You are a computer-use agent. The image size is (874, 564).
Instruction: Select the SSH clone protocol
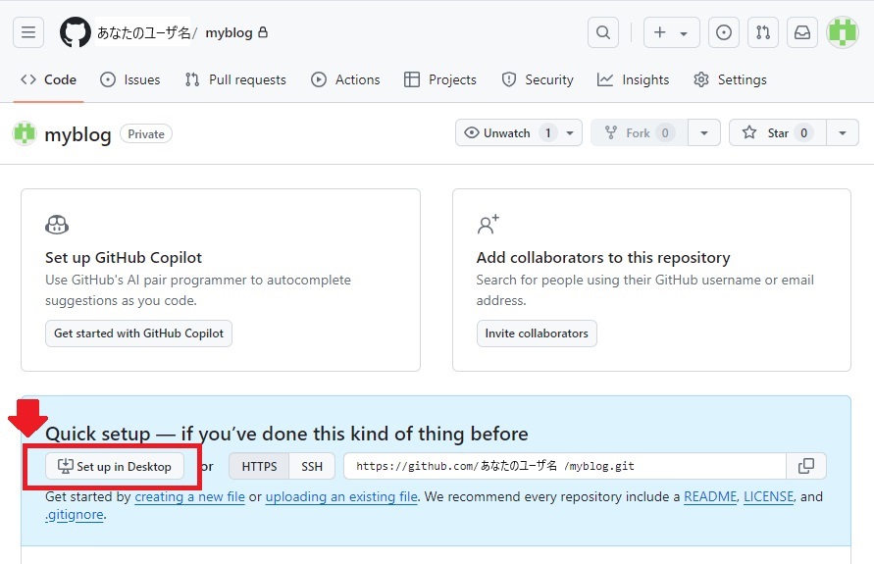pos(312,466)
